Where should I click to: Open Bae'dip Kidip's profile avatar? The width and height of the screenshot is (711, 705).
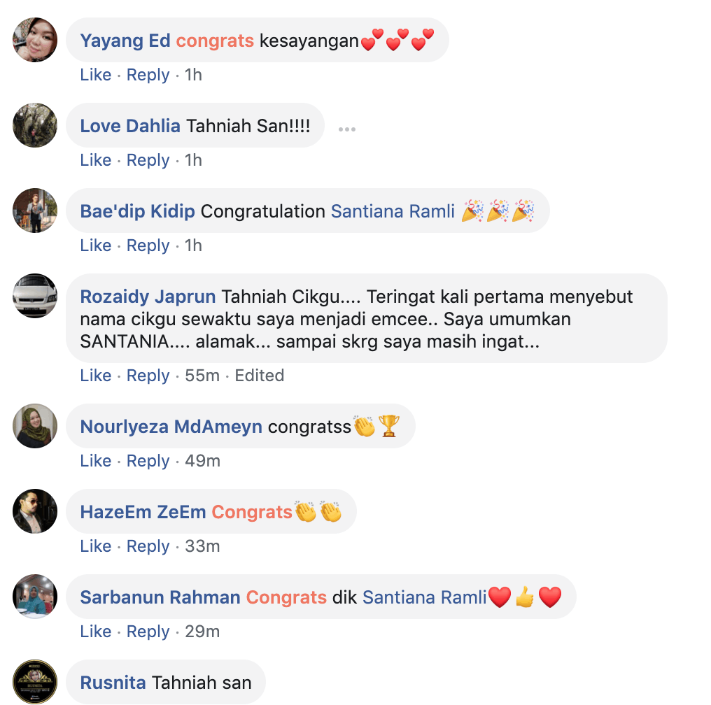click(x=35, y=211)
